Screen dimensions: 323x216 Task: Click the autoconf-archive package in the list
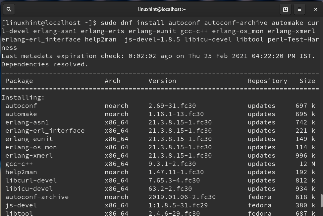37,197
